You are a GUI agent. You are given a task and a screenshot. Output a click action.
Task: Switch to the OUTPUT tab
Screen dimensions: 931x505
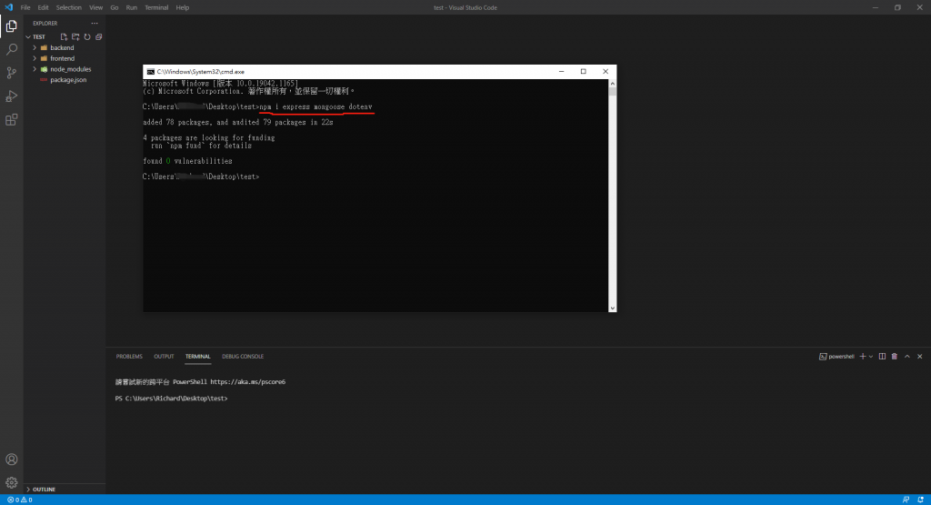164,357
